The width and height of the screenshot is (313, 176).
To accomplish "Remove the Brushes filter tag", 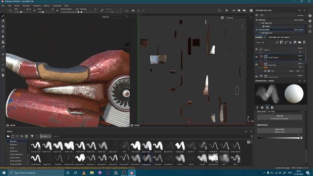I will tap(49, 136).
